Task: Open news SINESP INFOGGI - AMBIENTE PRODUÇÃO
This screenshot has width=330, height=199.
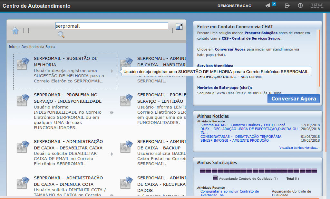Action: 235,140
